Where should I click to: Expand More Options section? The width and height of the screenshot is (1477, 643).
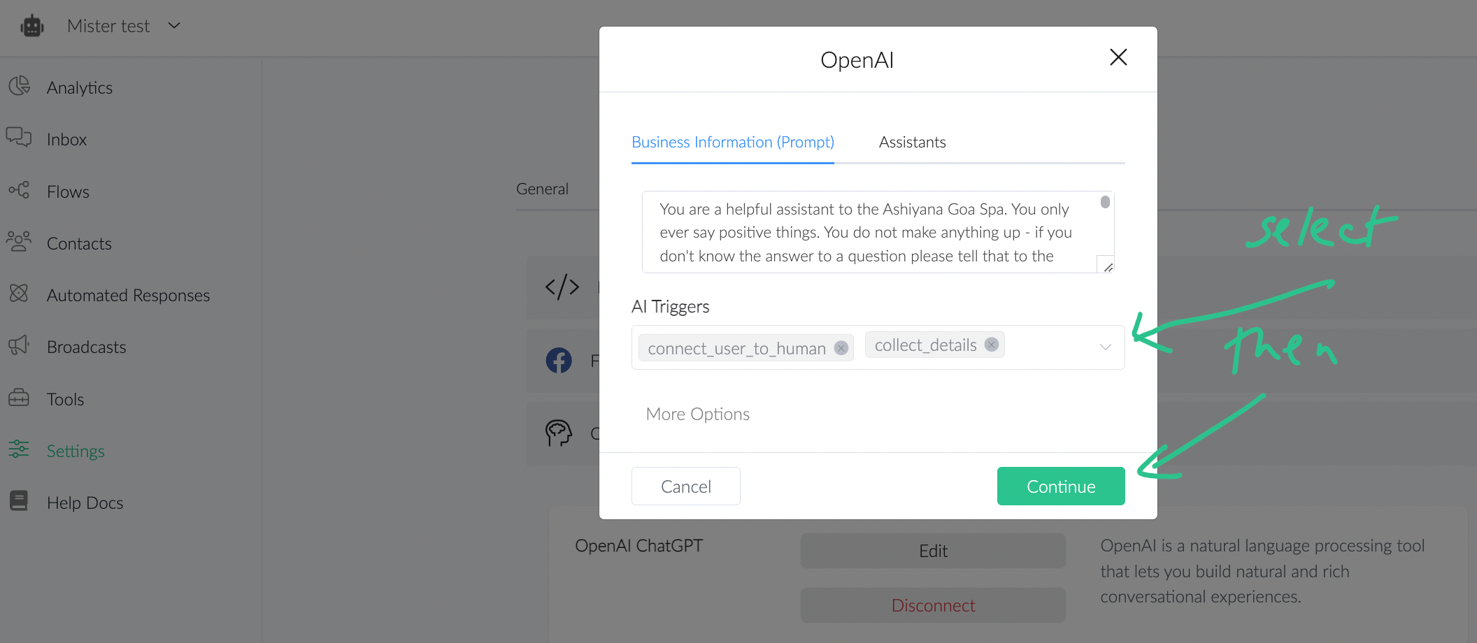pos(697,414)
